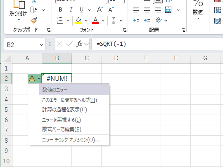
Task: Toggle Underline formatting
Action: click(x=81, y=9)
